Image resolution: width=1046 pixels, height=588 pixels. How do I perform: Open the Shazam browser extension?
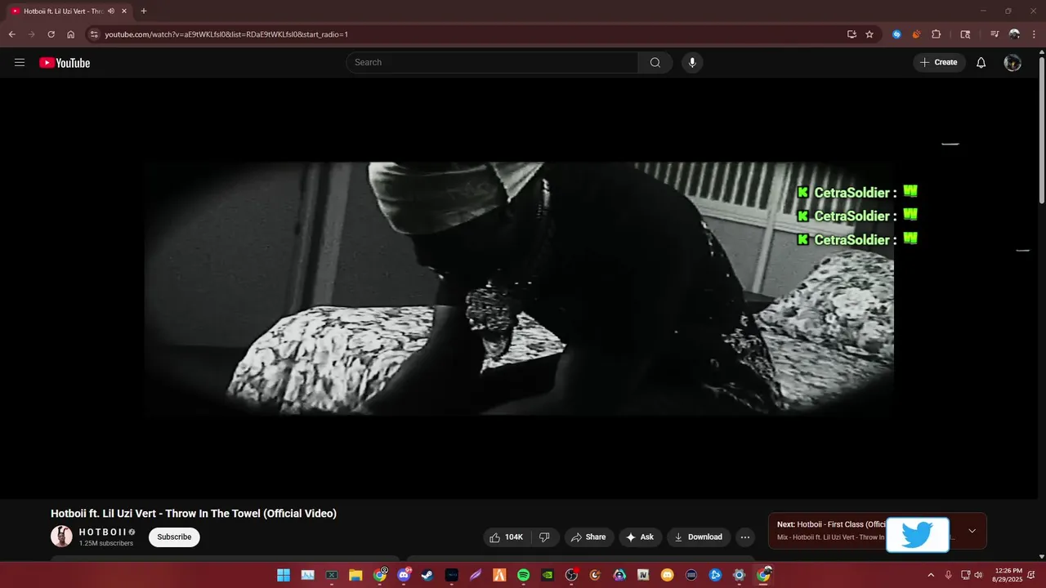(896, 34)
